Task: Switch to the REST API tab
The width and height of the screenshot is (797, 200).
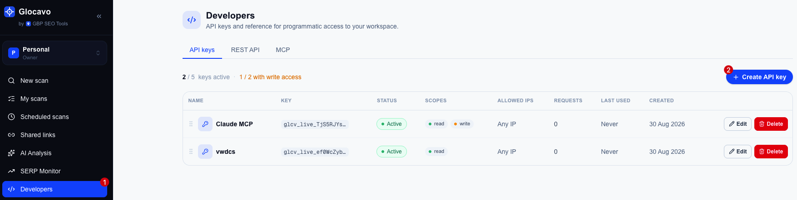Action: (245, 50)
